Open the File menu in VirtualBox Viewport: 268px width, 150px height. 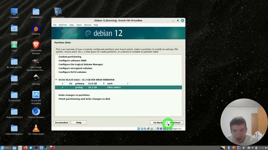coord(55,25)
